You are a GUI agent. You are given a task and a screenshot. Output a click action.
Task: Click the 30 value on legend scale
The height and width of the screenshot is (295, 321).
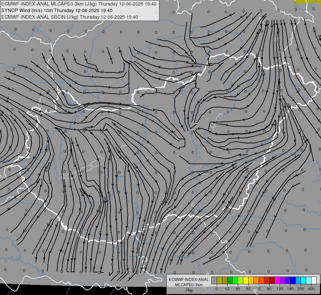click(238, 289)
